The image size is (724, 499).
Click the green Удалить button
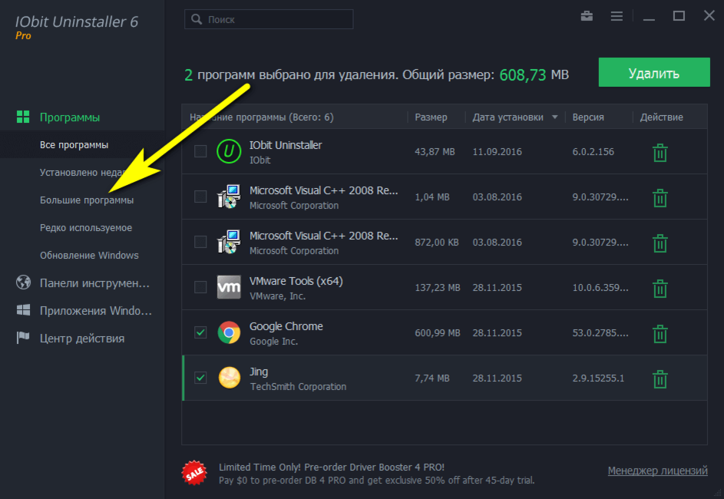coord(654,72)
